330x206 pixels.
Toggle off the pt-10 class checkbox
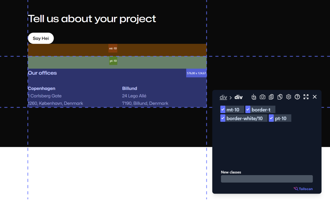(x=271, y=118)
